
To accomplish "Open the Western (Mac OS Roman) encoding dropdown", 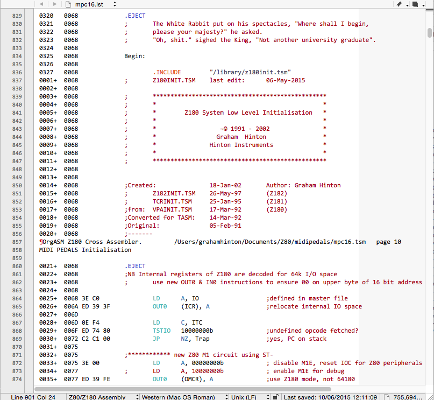I will tap(185, 397).
